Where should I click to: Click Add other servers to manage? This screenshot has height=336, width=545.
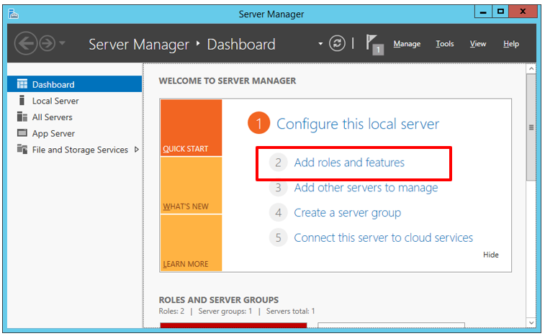(366, 188)
